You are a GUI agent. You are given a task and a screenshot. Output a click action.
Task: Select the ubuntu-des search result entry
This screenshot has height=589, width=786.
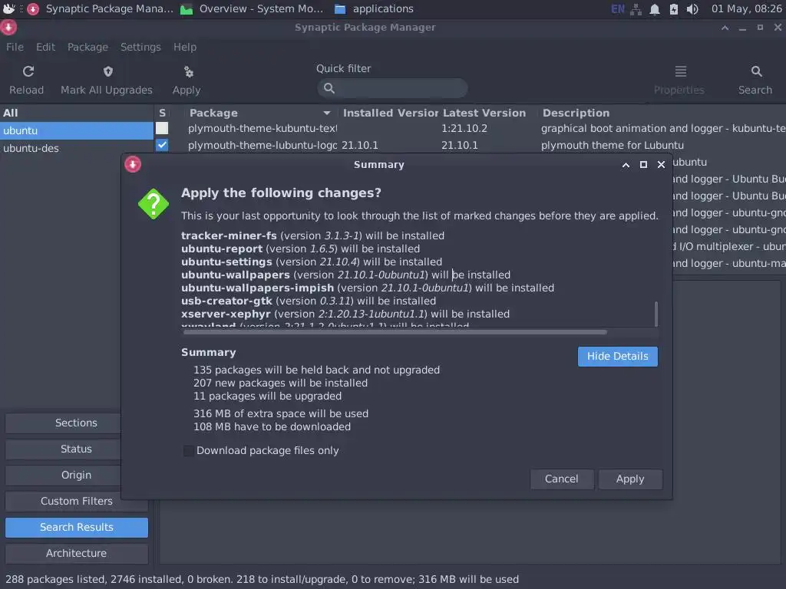point(76,148)
